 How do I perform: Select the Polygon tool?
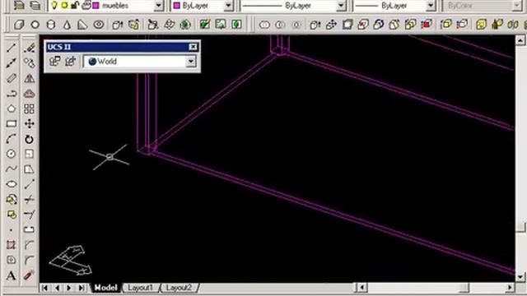(x=11, y=109)
